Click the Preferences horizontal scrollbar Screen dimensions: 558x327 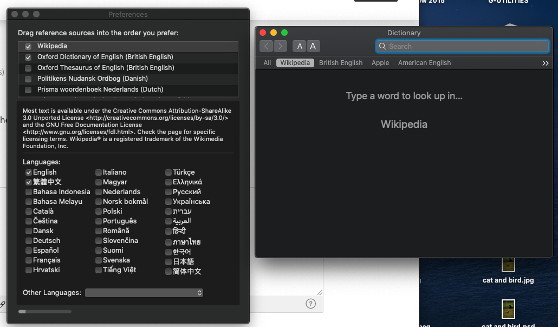45,312
